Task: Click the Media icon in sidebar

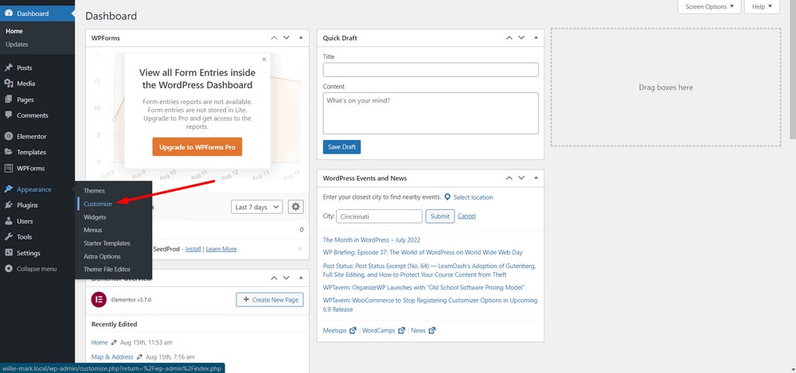Action: [8, 84]
